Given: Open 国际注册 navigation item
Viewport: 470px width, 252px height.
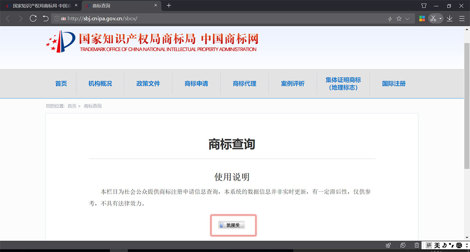Looking at the screenshot, I should [x=394, y=83].
